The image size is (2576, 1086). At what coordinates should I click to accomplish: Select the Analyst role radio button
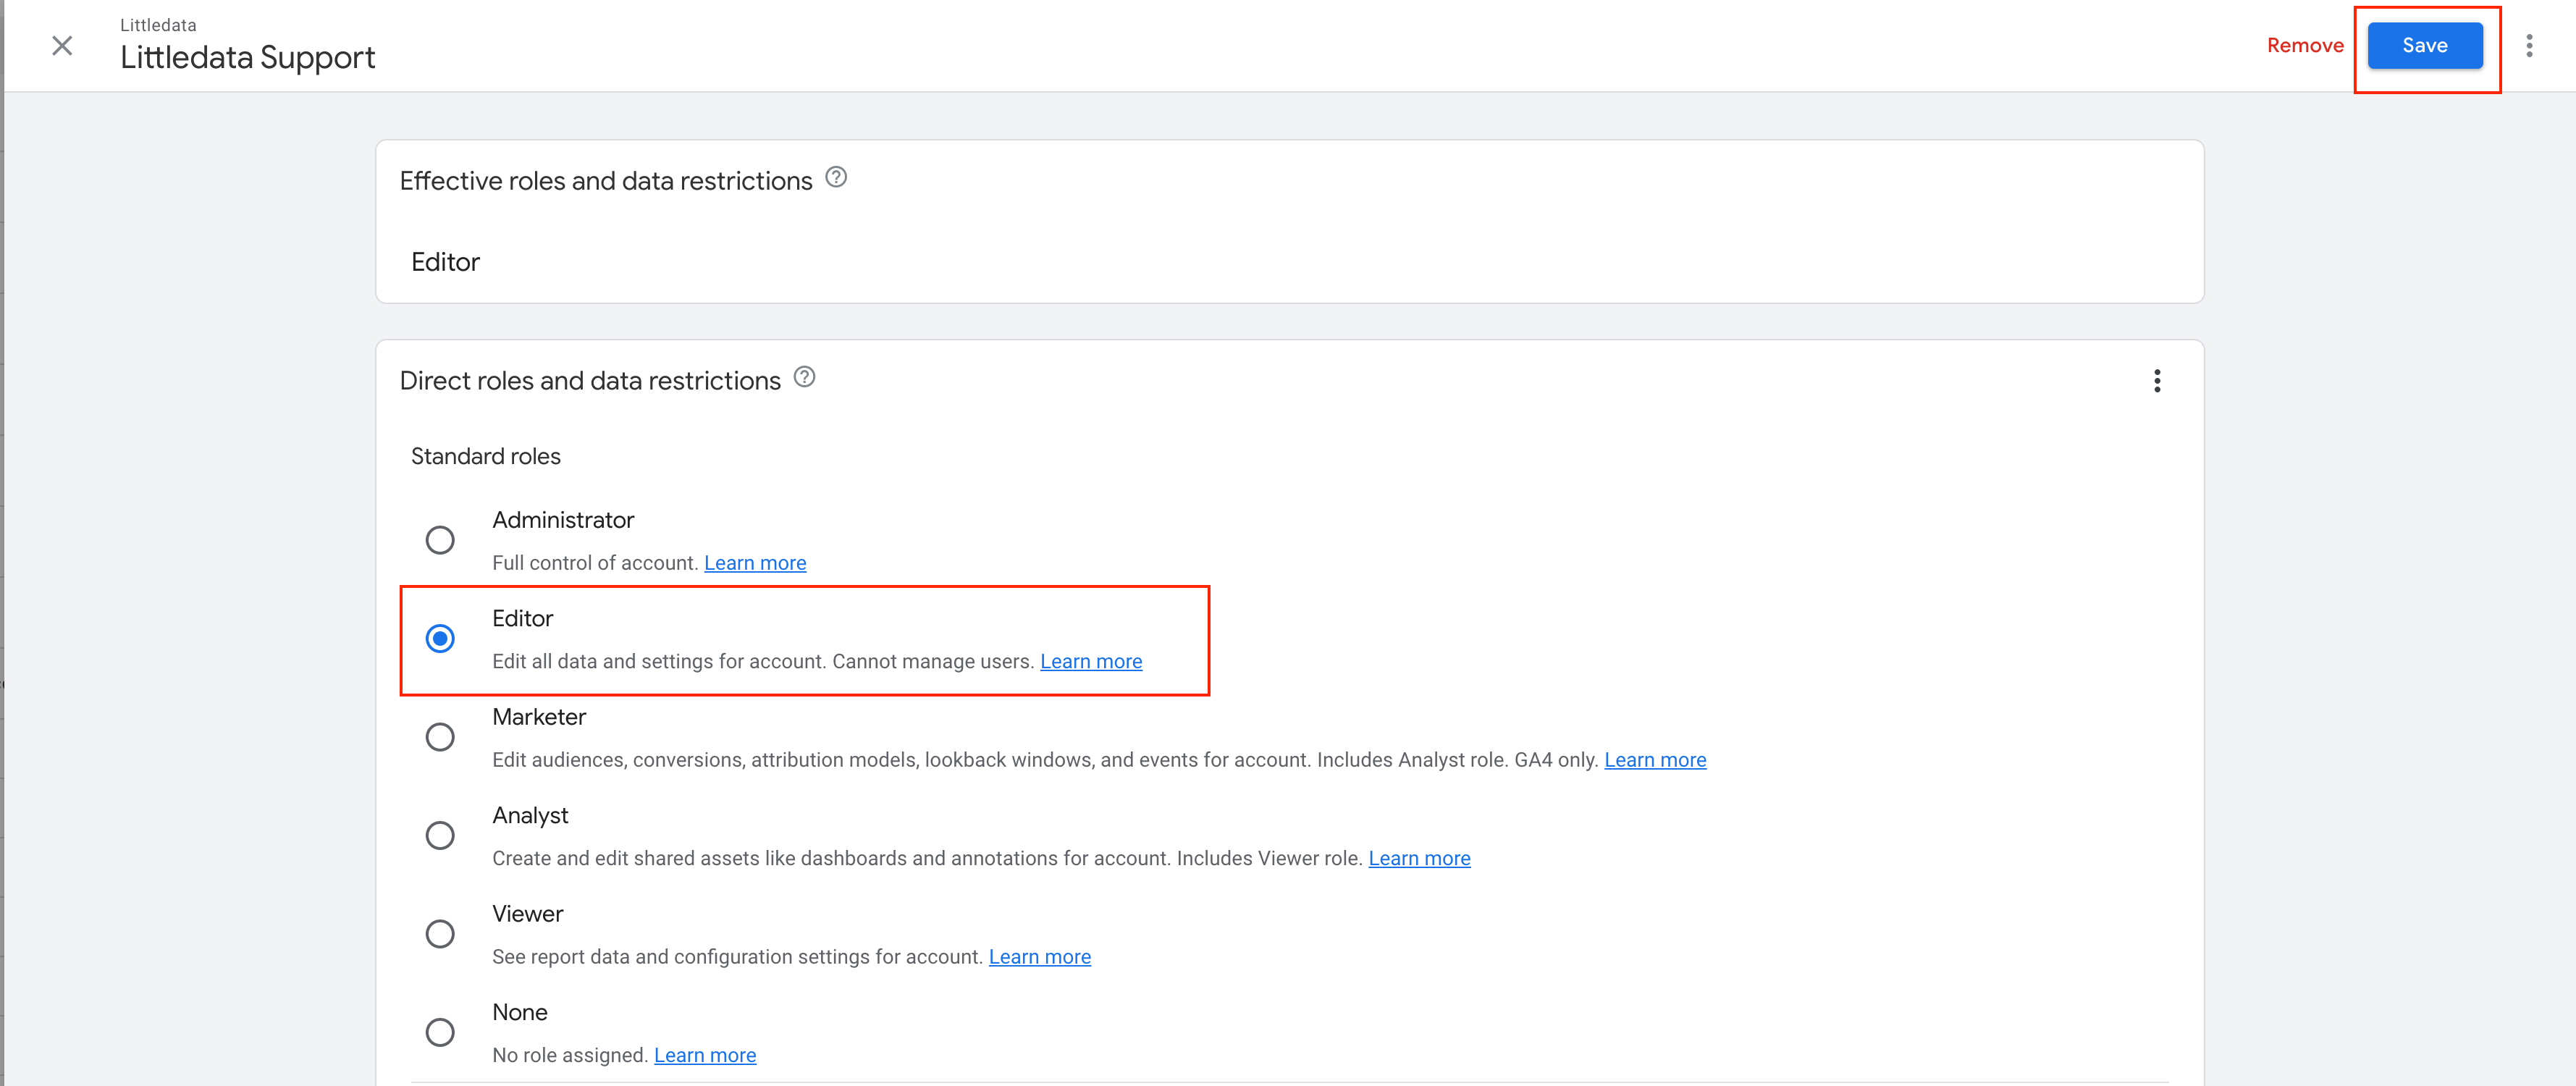[x=440, y=835]
